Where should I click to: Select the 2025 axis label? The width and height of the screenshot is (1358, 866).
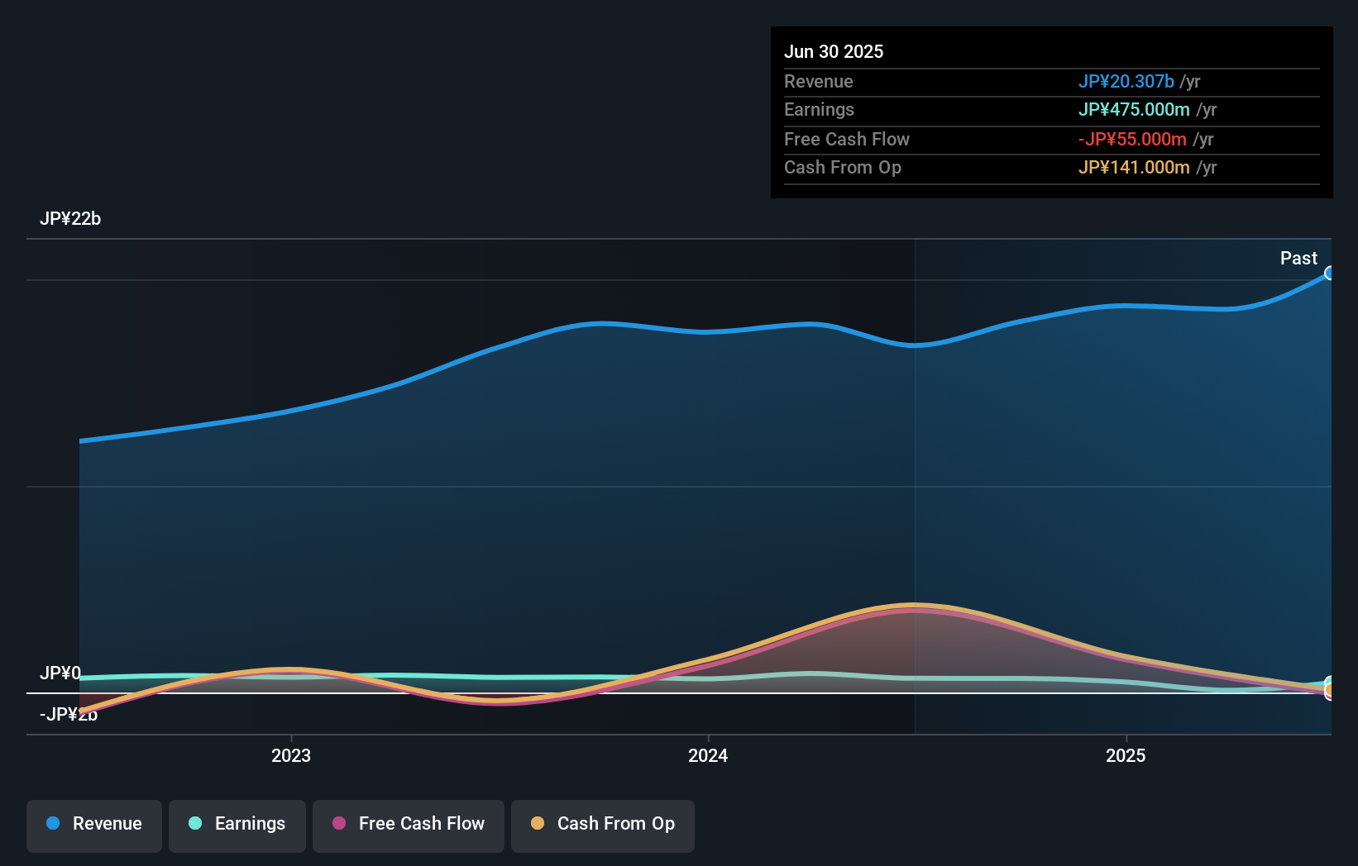tap(1126, 755)
